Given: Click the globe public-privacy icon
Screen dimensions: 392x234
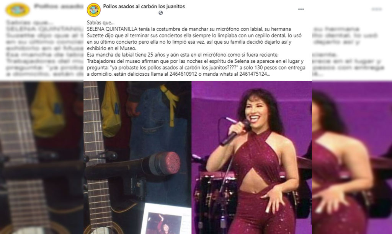Looking at the screenshot, I should coord(160,13).
